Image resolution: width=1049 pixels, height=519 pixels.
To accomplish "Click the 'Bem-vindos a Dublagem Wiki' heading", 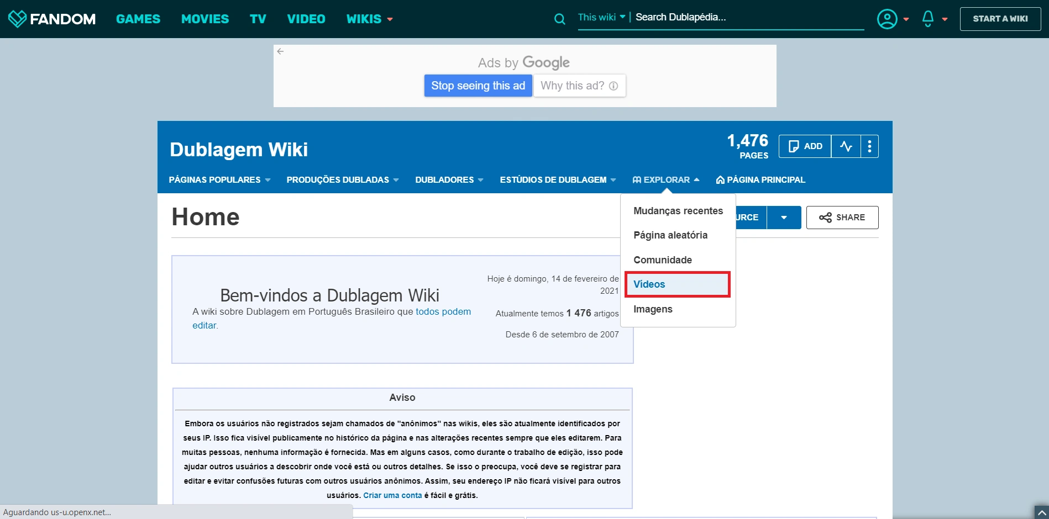I will (x=330, y=295).
